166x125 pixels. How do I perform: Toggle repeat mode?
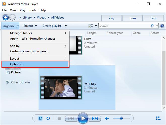[x=48, y=118]
